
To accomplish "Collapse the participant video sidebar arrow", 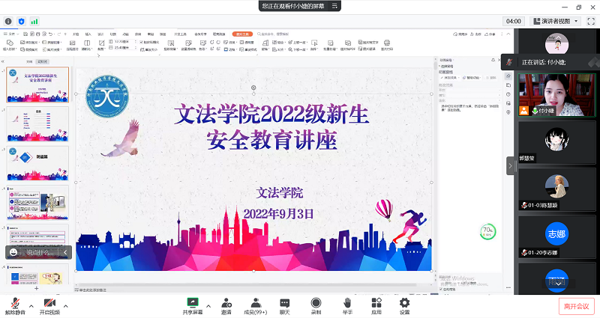I will pyautogui.click(x=511, y=165).
